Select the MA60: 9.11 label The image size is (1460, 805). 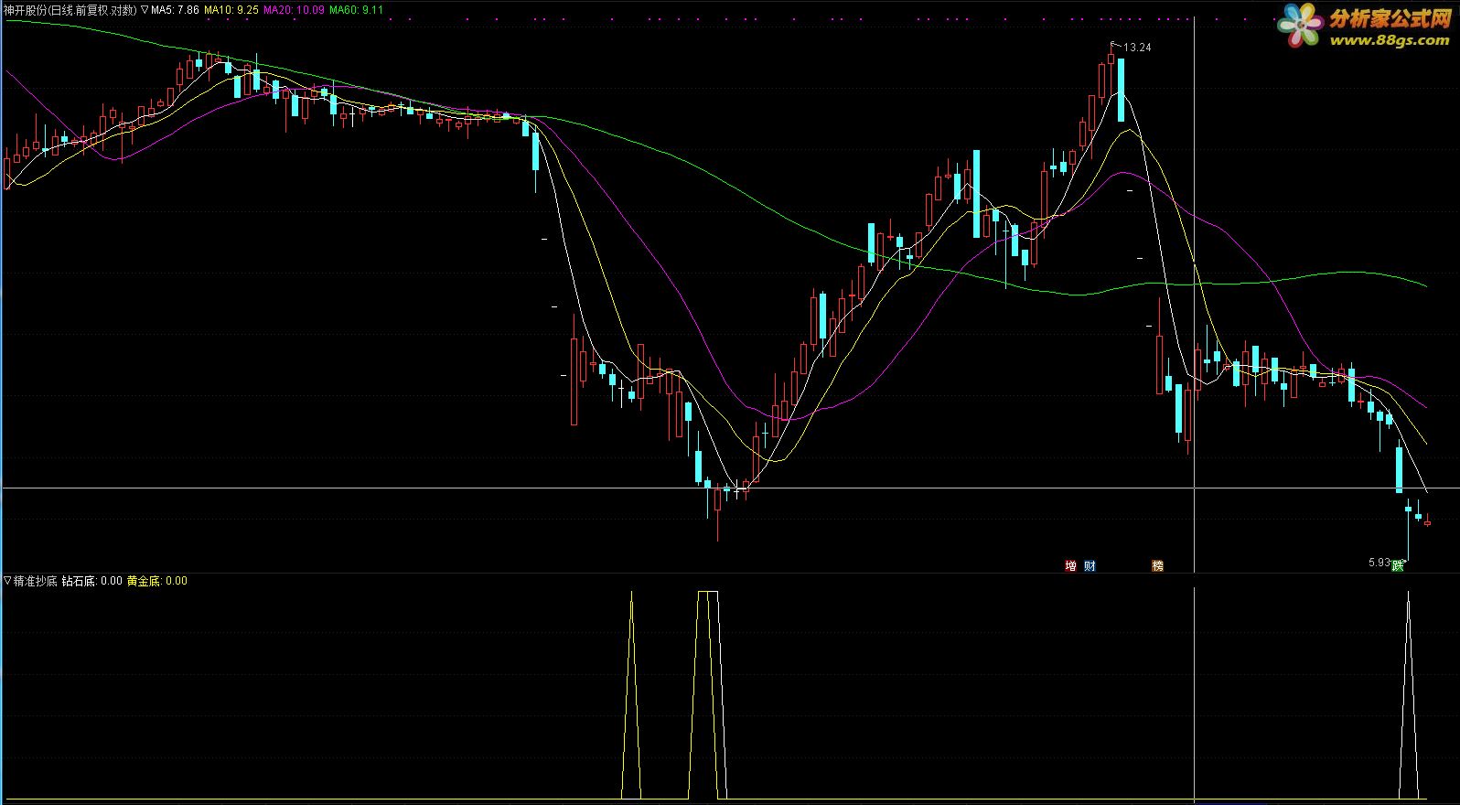pyautogui.click(x=356, y=10)
